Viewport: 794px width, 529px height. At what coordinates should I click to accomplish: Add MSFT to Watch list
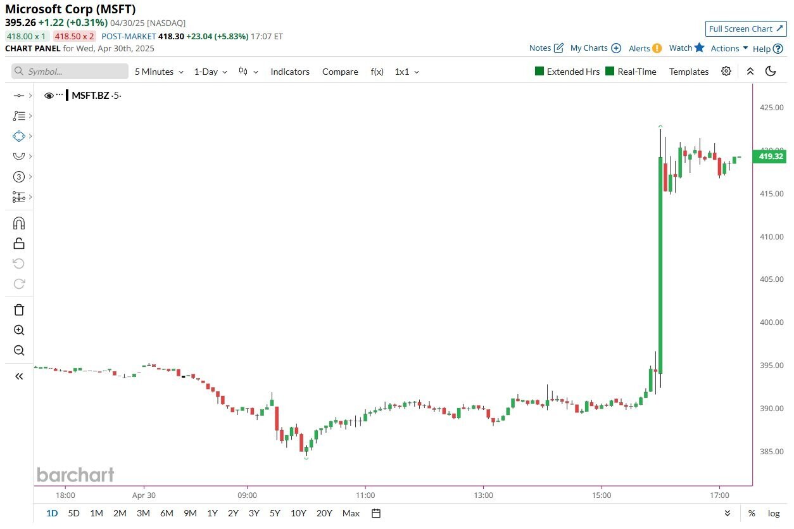pos(686,48)
